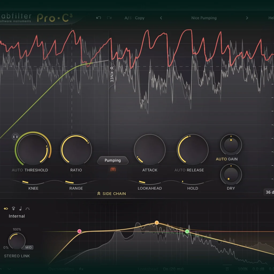Screen dimensions: 274x274
Task: Adjust the LOOKAHEAD arc slider
Action: coord(150,182)
